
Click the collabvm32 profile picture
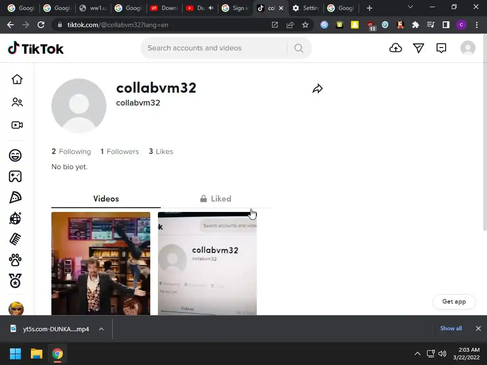pos(79,106)
